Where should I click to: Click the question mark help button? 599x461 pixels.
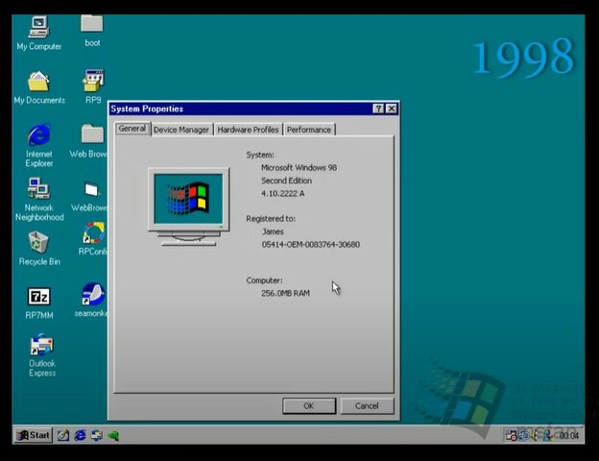tap(378, 109)
